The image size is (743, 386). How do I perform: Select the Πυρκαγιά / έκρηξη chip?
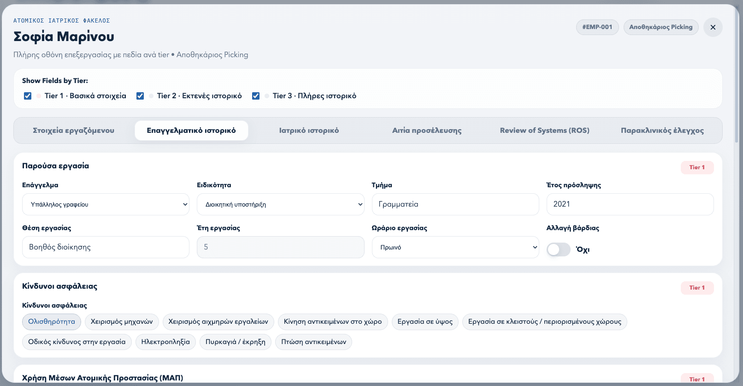(x=236, y=342)
